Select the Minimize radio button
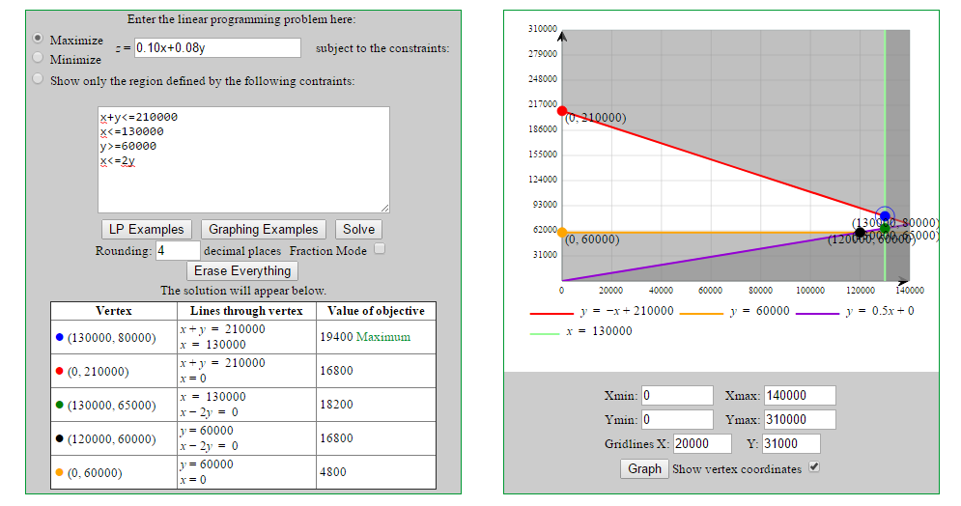Viewport: 961px width, 506px height. [x=38, y=58]
